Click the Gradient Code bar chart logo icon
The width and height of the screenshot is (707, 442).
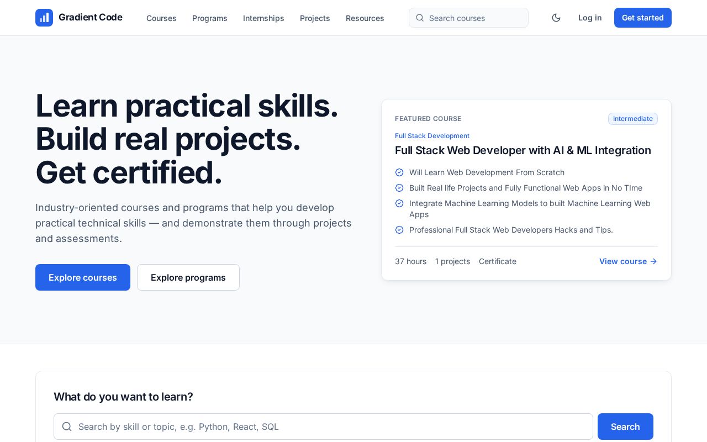point(44,18)
